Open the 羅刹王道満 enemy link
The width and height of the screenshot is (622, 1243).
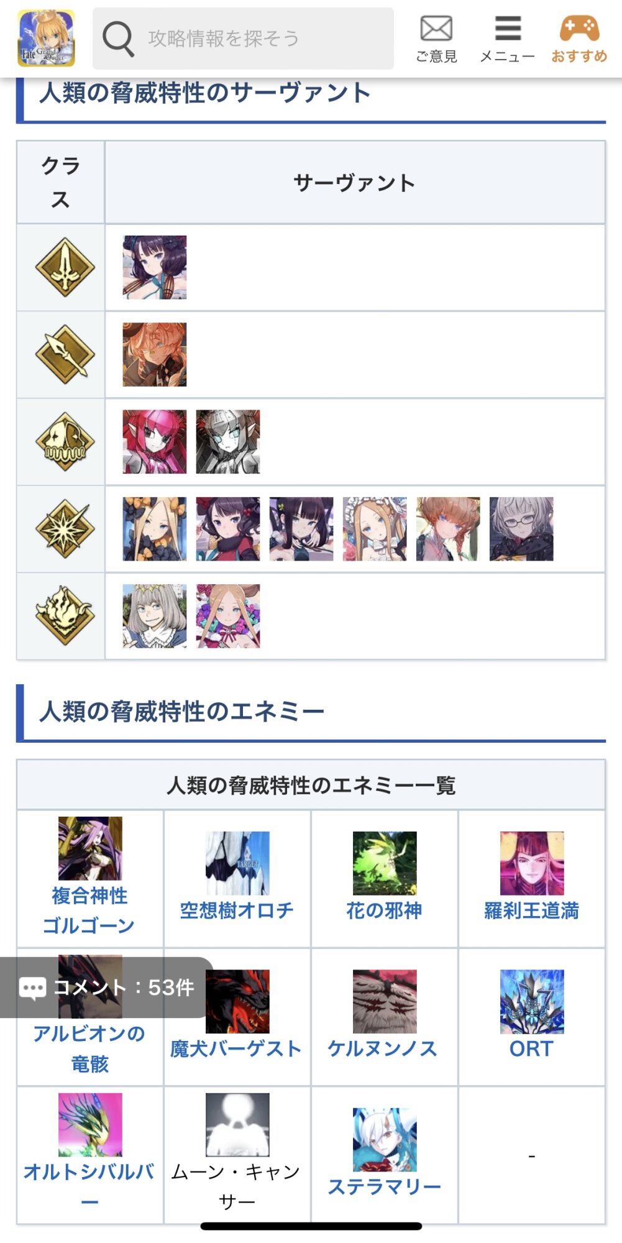point(532,910)
